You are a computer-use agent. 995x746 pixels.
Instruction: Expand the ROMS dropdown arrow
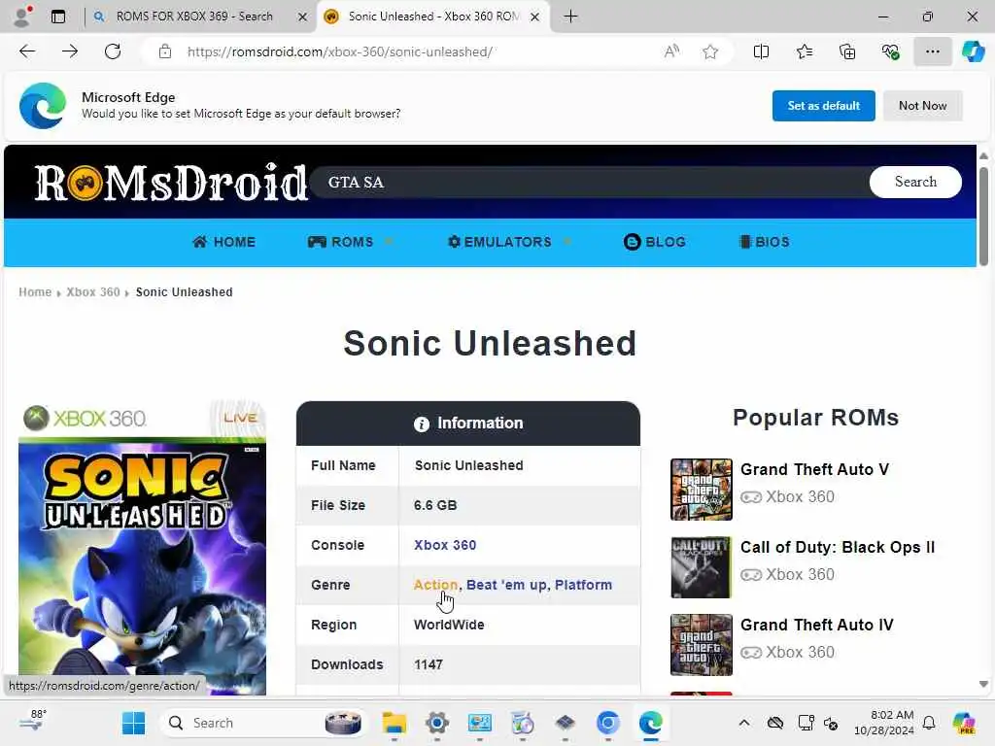[x=389, y=242]
